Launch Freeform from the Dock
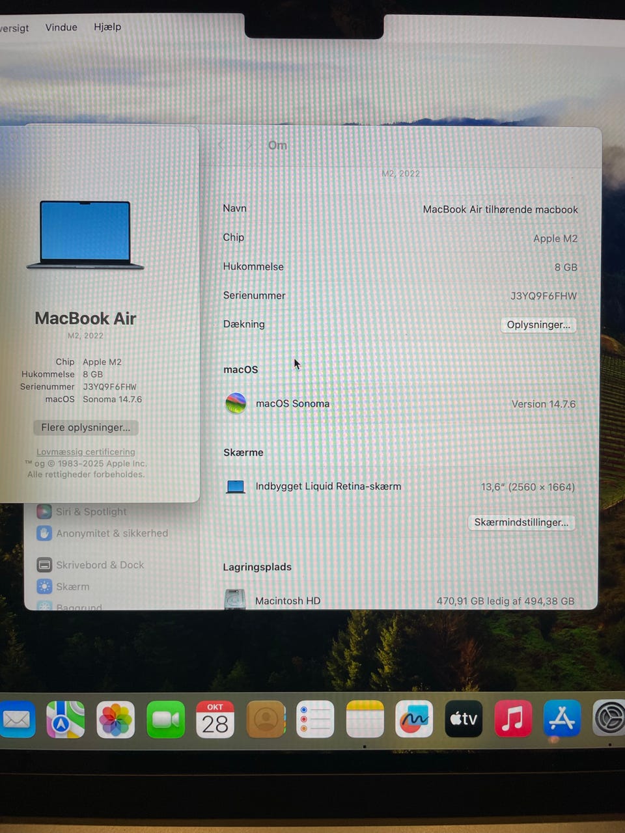The image size is (625, 833). click(x=414, y=719)
